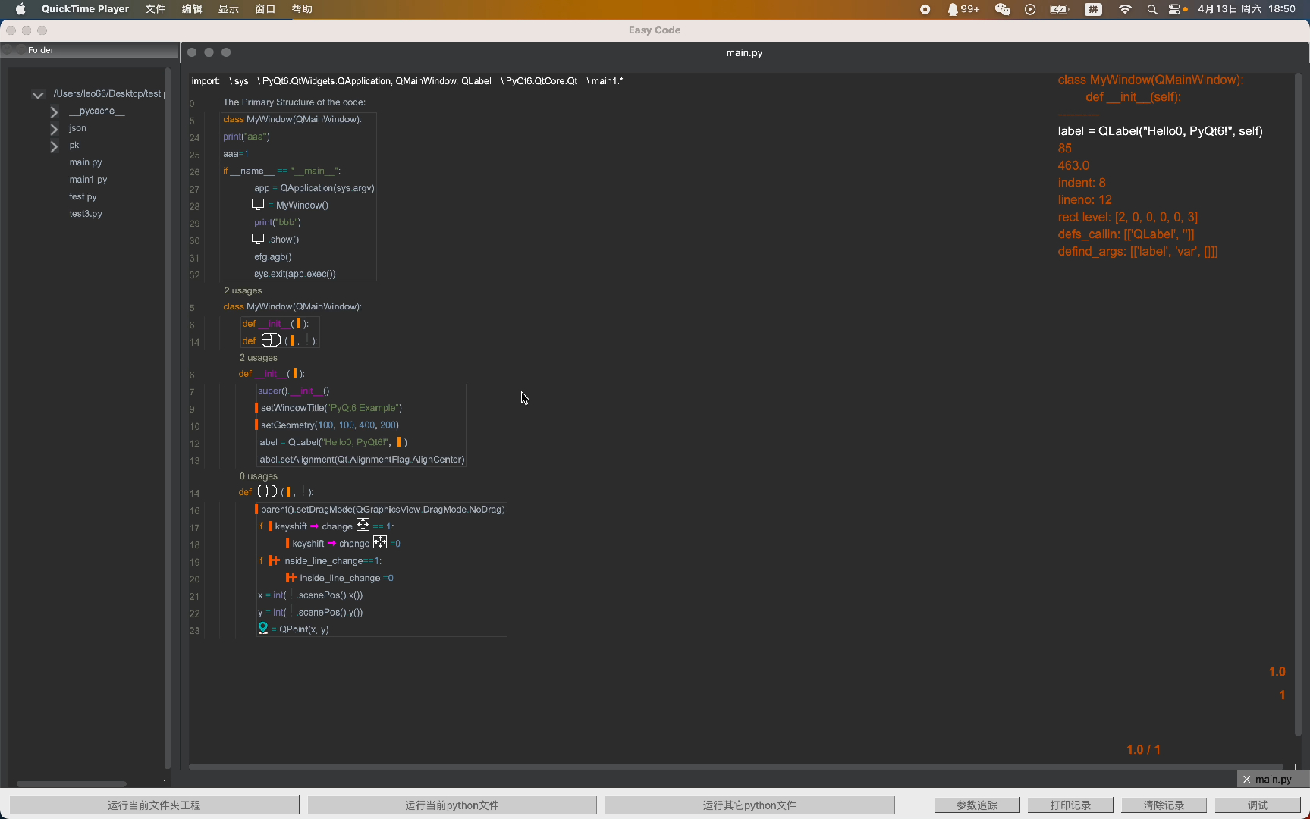Click the 'sys.exit(app.exec())' code line
Image resolution: width=1310 pixels, height=819 pixels.
(x=295, y=274)
